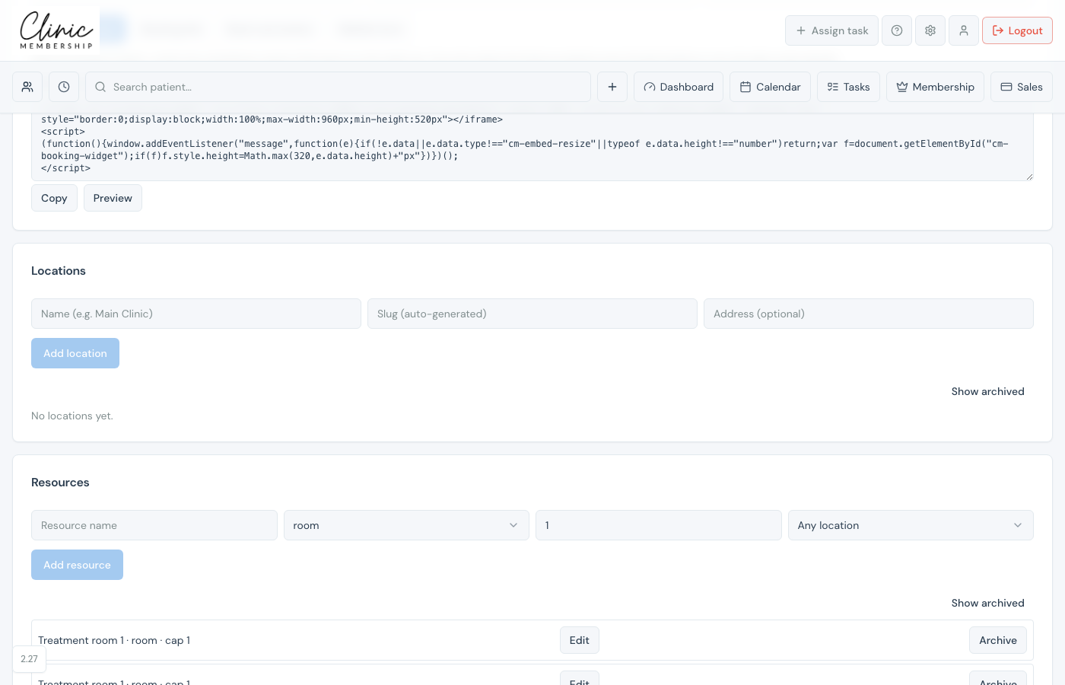The width and height of the screenshot is (1065, 685).
Task: Click the 2.27 version badge
Action: (x=29, y=659)
